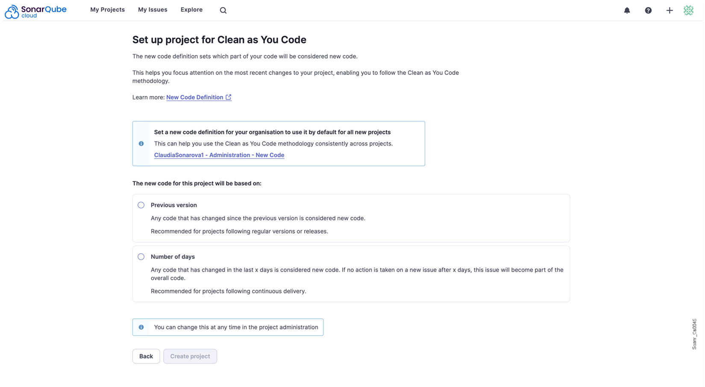Image resolution: width=705 pixels, height=387 pixels.
Task: Select the Number of days option card
Action: [x=350, y=274]
